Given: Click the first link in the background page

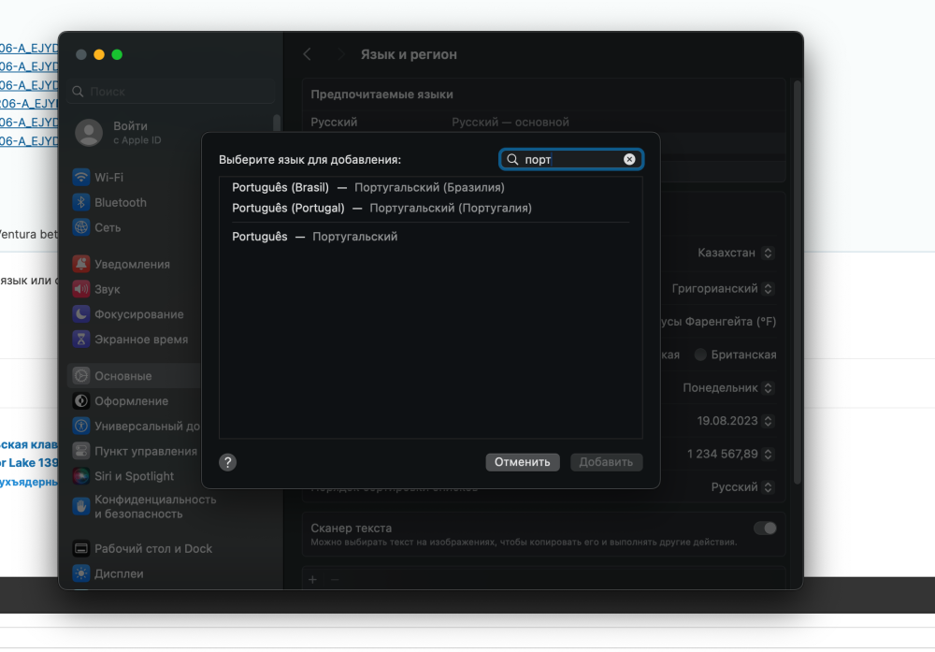Looking at the screenshot, I should [29, 48].
